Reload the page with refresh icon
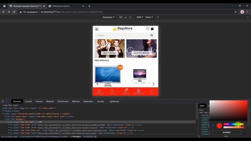Viewport: 251px width, 141px height. 14,12
